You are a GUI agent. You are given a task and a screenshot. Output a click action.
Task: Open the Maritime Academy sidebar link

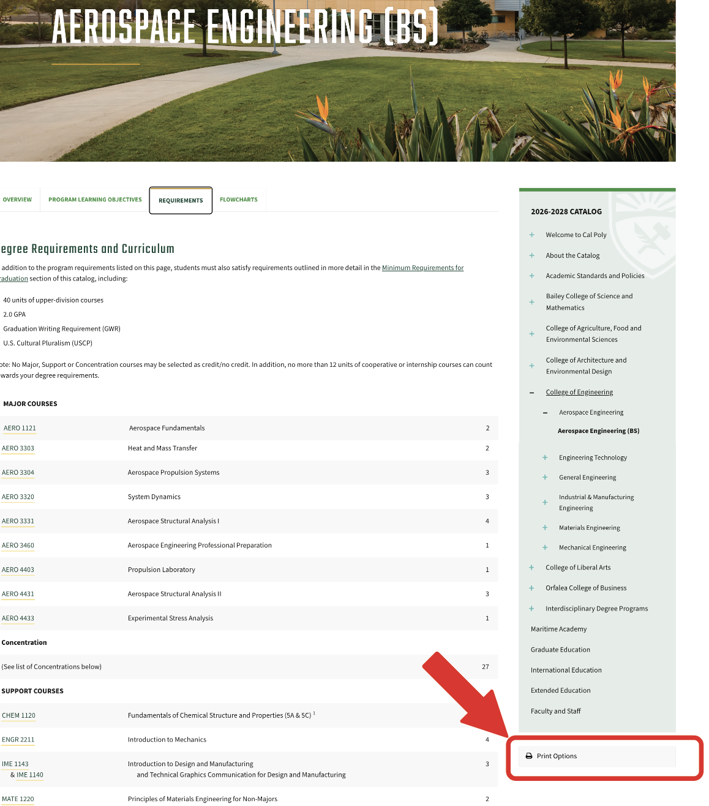(558, 629)
